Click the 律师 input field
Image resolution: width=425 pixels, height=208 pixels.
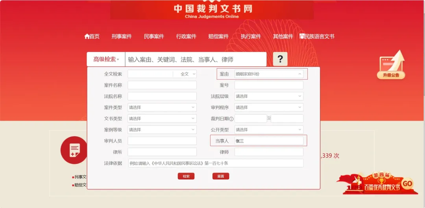[269, 152]
